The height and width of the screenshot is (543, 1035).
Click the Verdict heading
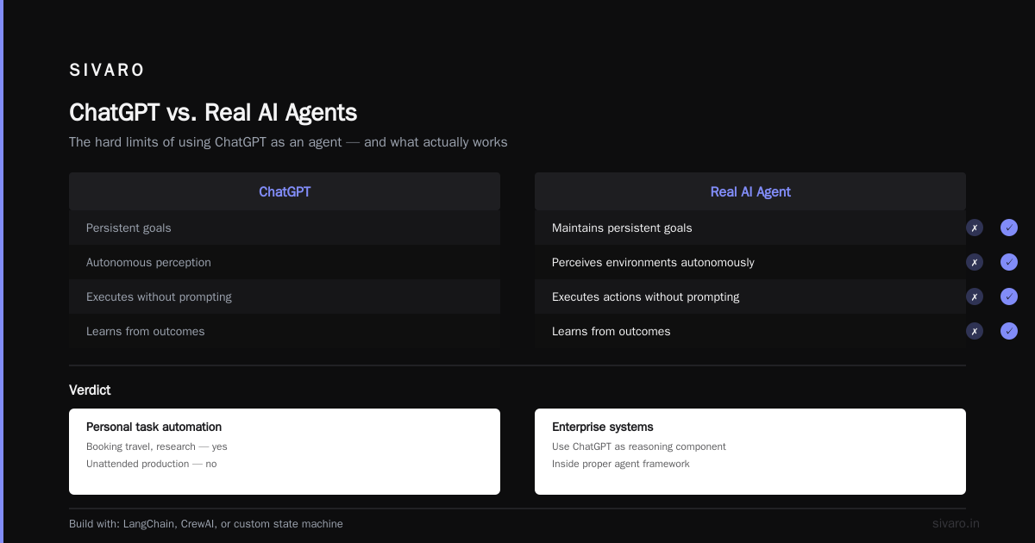coord(90,390)
